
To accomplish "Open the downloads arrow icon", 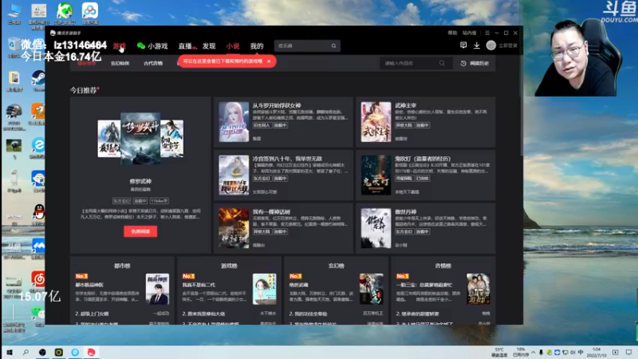I will click(x=476, y=45).
